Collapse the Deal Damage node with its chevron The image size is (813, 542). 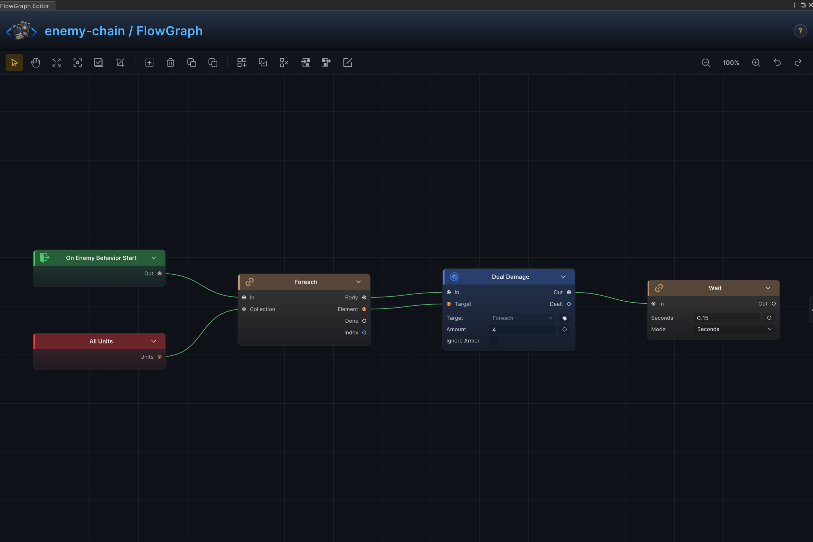[x=563, y=277]
